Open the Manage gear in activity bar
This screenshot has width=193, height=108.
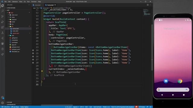coord(2,103)
